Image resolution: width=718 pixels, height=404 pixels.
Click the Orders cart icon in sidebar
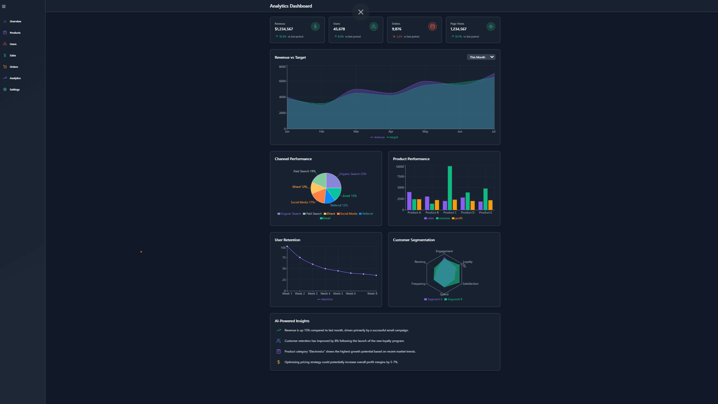click(5, 67)
